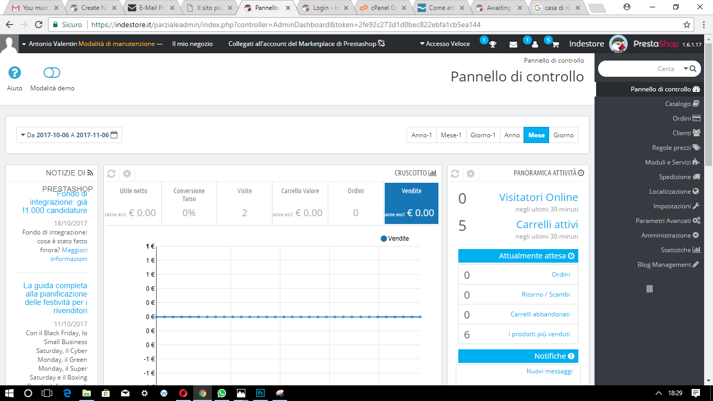Open Impostazioni in the sidebar menu
Viewport: 713px width, 401px height.
(x=676, y=206)
